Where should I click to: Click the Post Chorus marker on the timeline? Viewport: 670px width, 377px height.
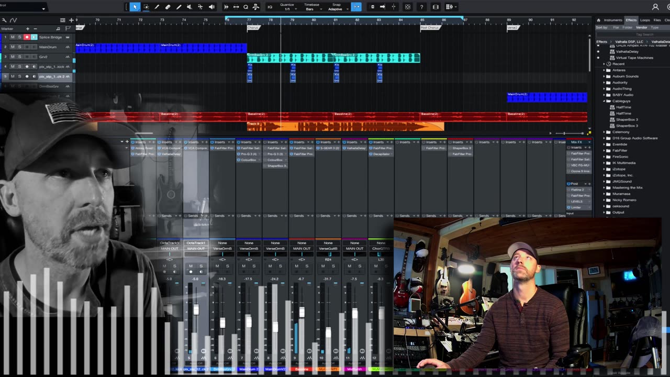pyautogui.click(x=430, y=28)
